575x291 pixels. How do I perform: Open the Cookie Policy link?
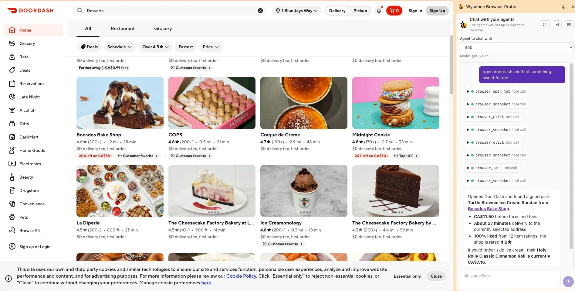pyautogui.click(x=241, y=276)
